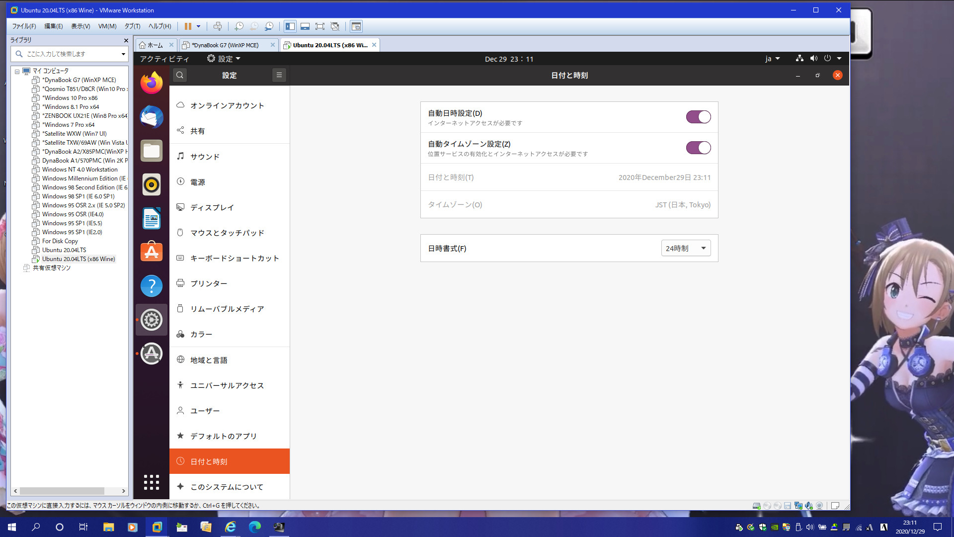This screenshot has width=954, height=537.
Task: Show applications grid in the dock
Action: point(152,482)
